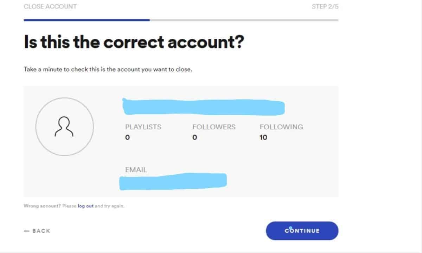
Task: Click the unfilled grey progress bar portion
Action: click(x=244, y=20)
